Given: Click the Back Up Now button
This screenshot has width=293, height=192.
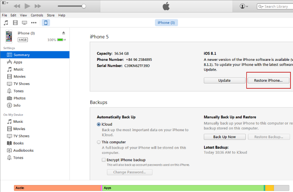Looking at the screenshot, I should [x=225, y=137].
